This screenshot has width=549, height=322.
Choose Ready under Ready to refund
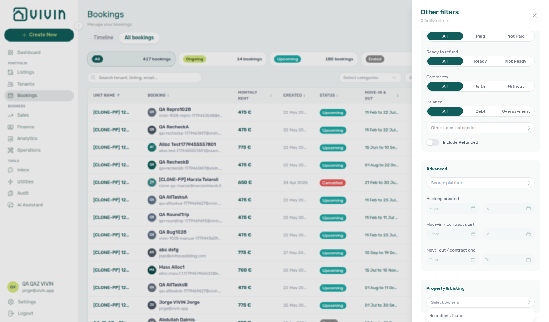[480, 61]
